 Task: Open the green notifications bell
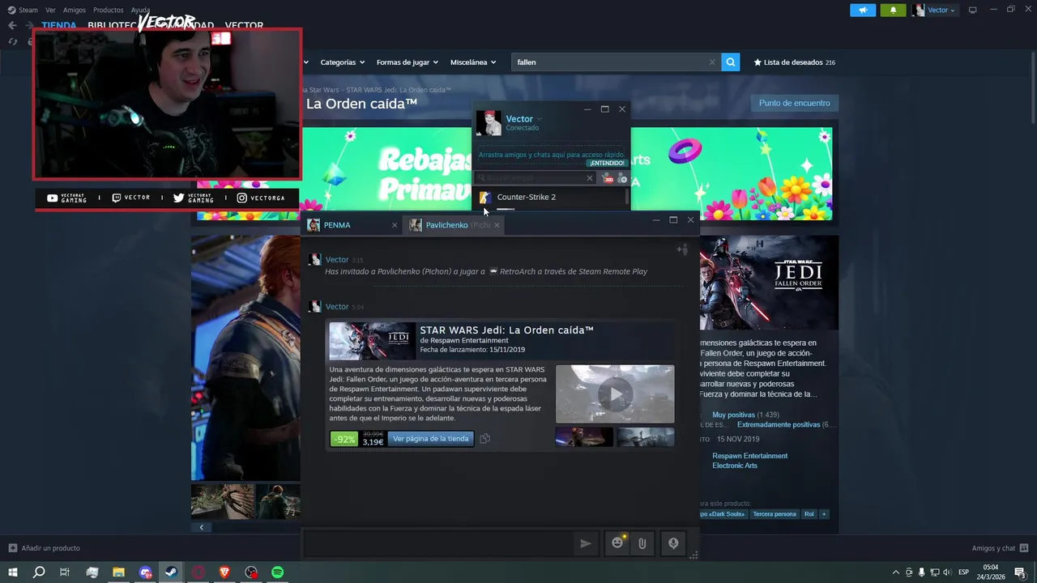(x=893, y=11)
